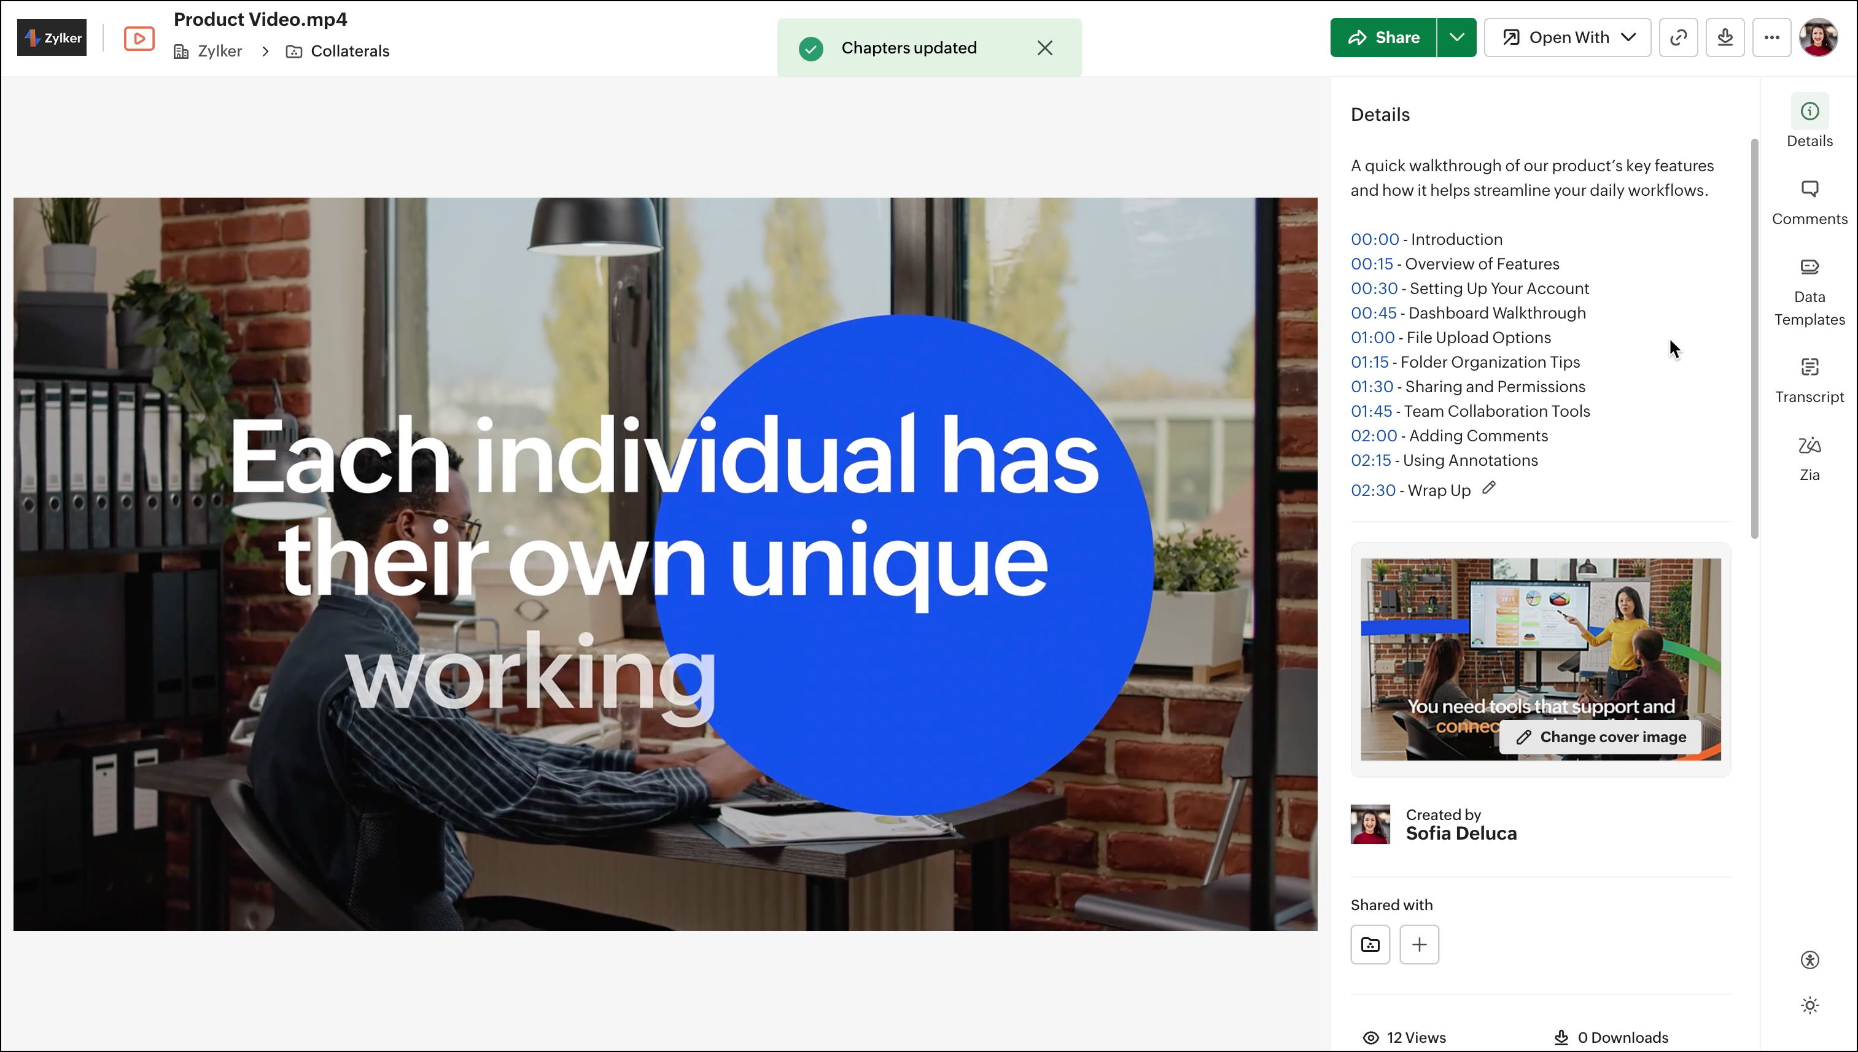Click the Share button

[1383, 37]
